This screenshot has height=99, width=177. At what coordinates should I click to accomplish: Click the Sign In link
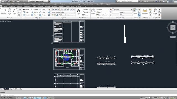coord(146,1)
